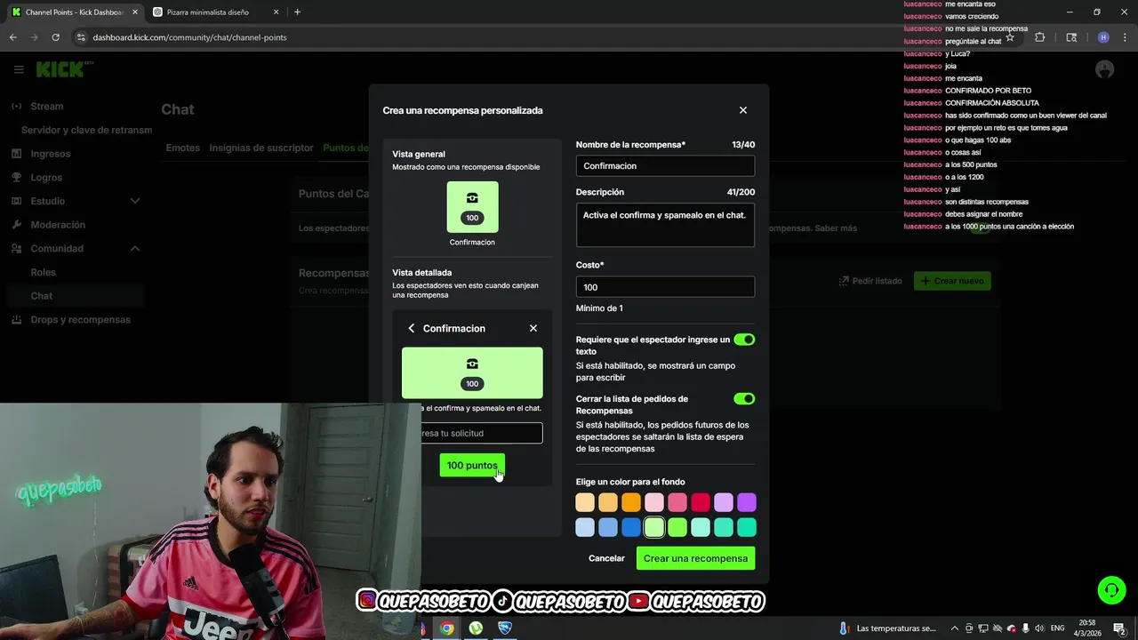Click the Moderación shield icon

17,225
